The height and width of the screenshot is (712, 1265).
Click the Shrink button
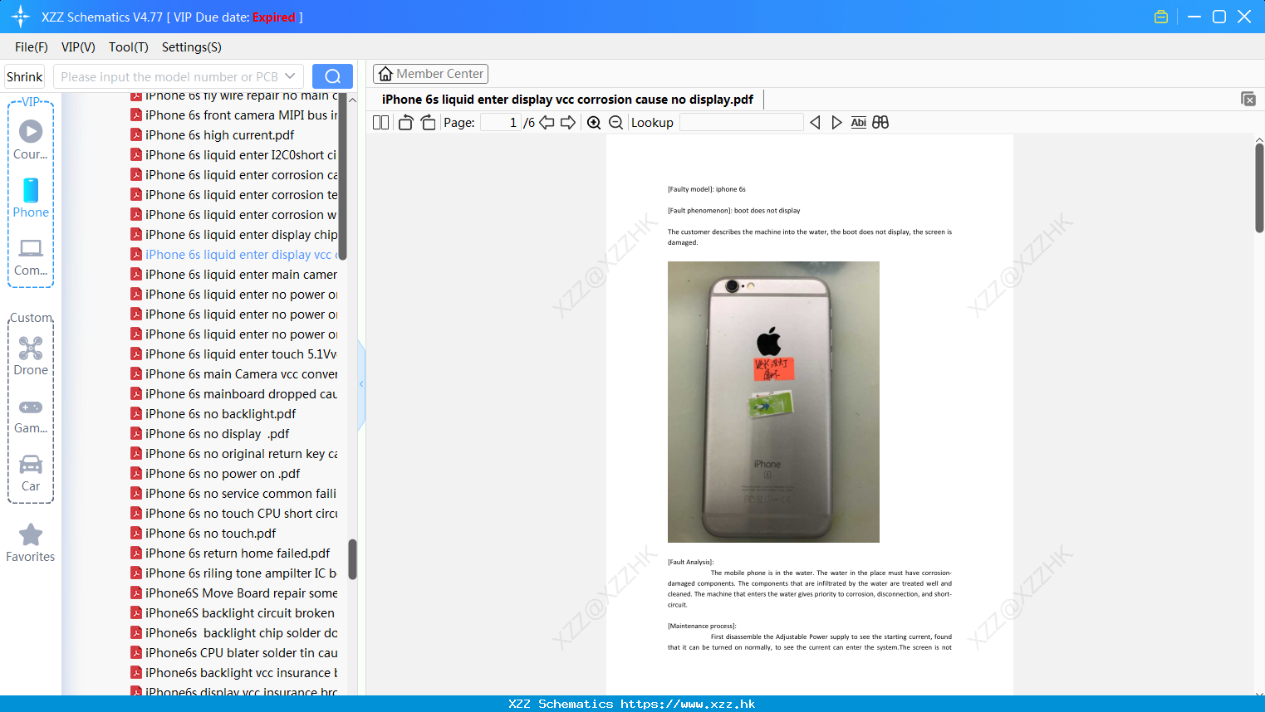tap(25, 76)
